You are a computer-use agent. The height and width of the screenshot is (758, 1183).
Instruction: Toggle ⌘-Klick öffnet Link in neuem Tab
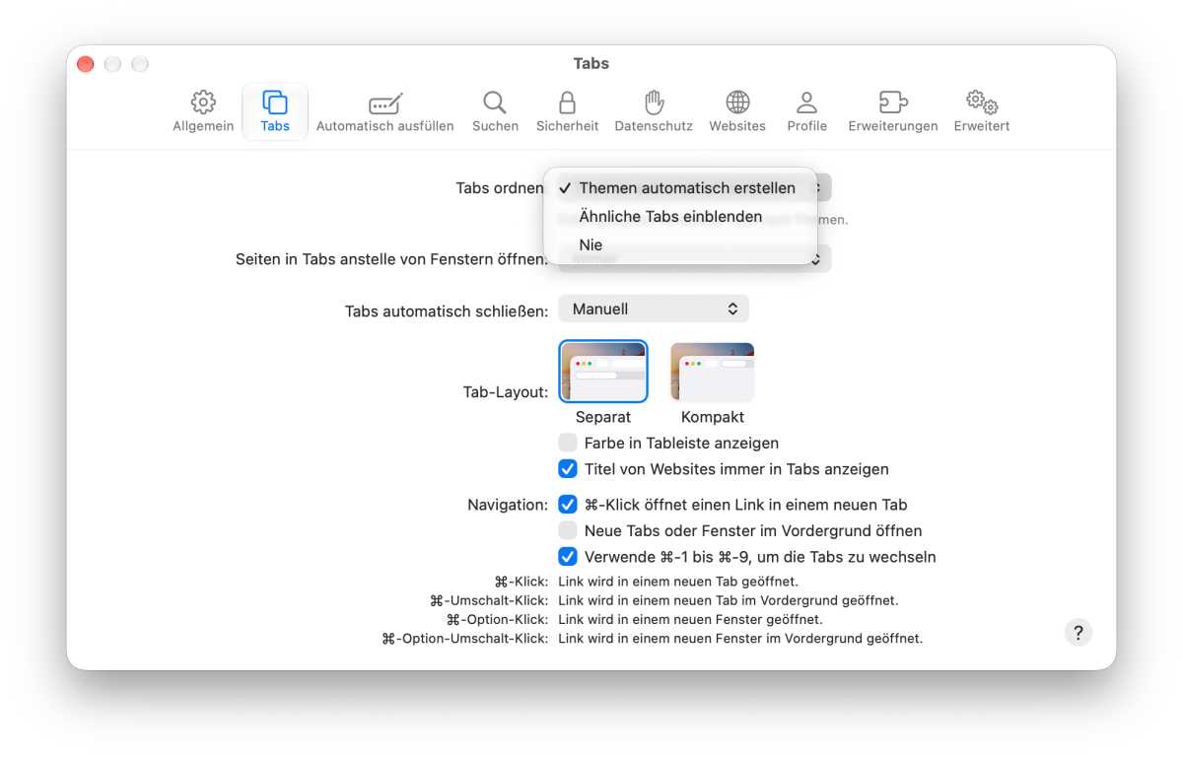(568, 505)
